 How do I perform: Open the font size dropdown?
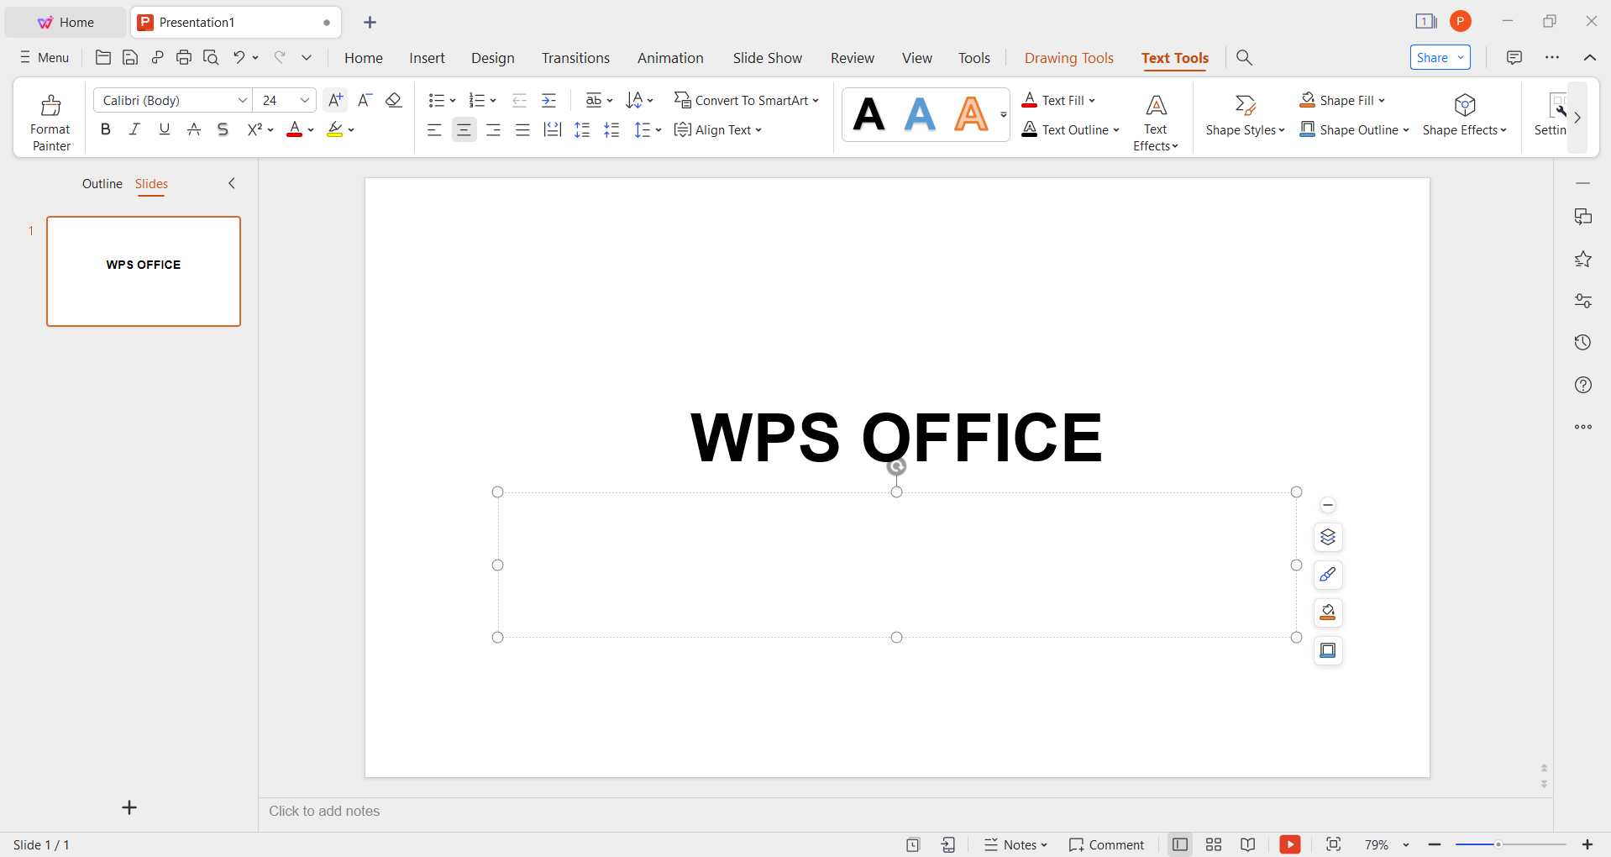click(x=305, y=100)
